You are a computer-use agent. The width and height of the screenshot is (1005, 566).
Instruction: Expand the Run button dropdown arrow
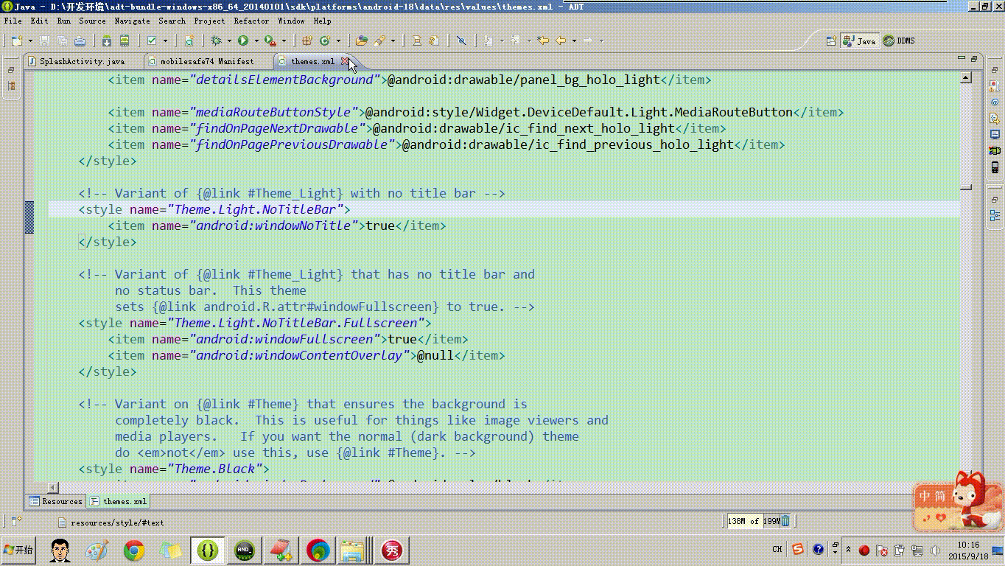coord(255,41)
